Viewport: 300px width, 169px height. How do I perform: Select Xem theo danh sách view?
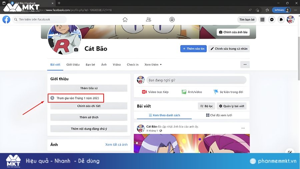click(164, 115)
